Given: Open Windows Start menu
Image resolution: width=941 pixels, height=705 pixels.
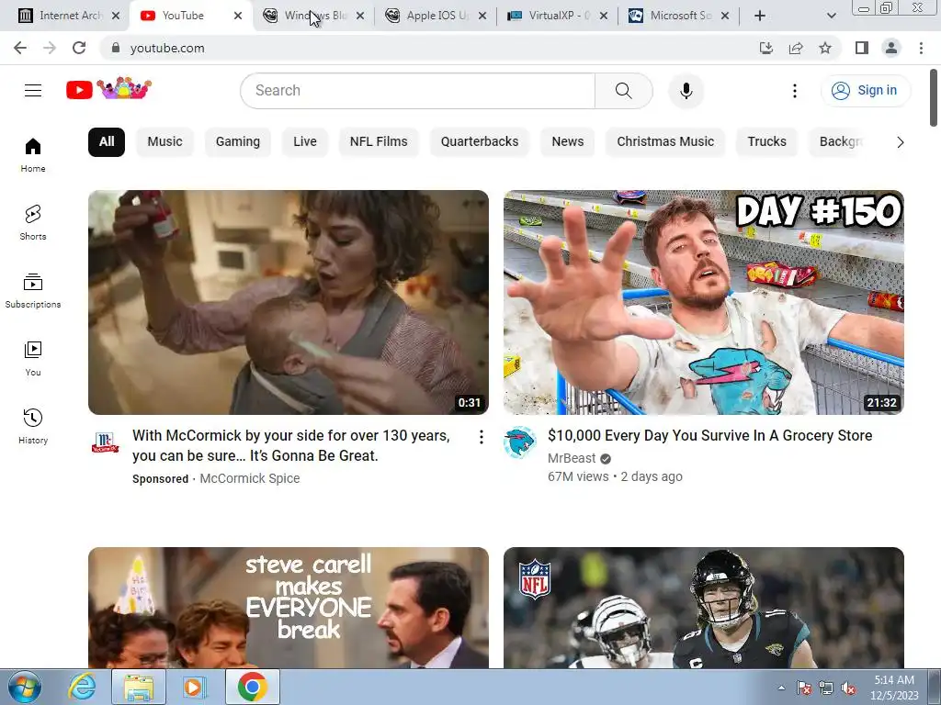Looking at the screenshot, I should pos(25,687).
